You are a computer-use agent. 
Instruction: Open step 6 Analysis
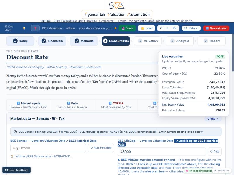click(180, 41)
